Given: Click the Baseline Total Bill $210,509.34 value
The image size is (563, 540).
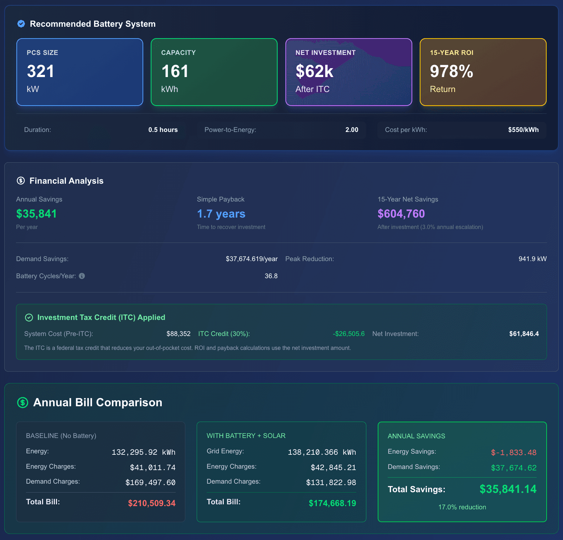Looking at the screenshot, I should (151, 503).
